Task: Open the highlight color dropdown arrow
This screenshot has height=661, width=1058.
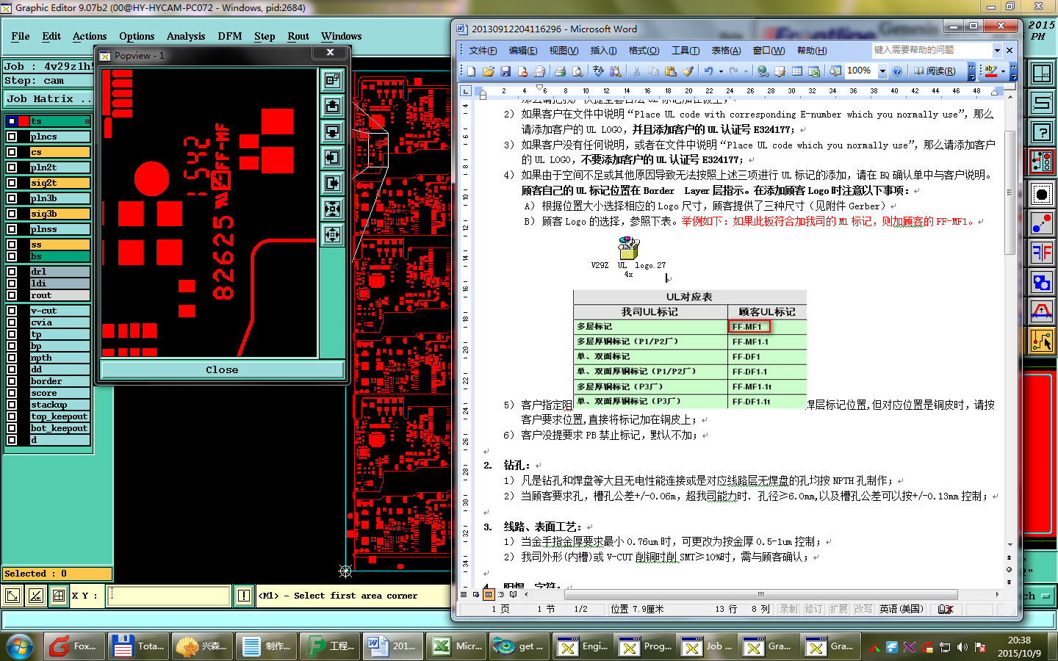Action: pos(1003,71)
